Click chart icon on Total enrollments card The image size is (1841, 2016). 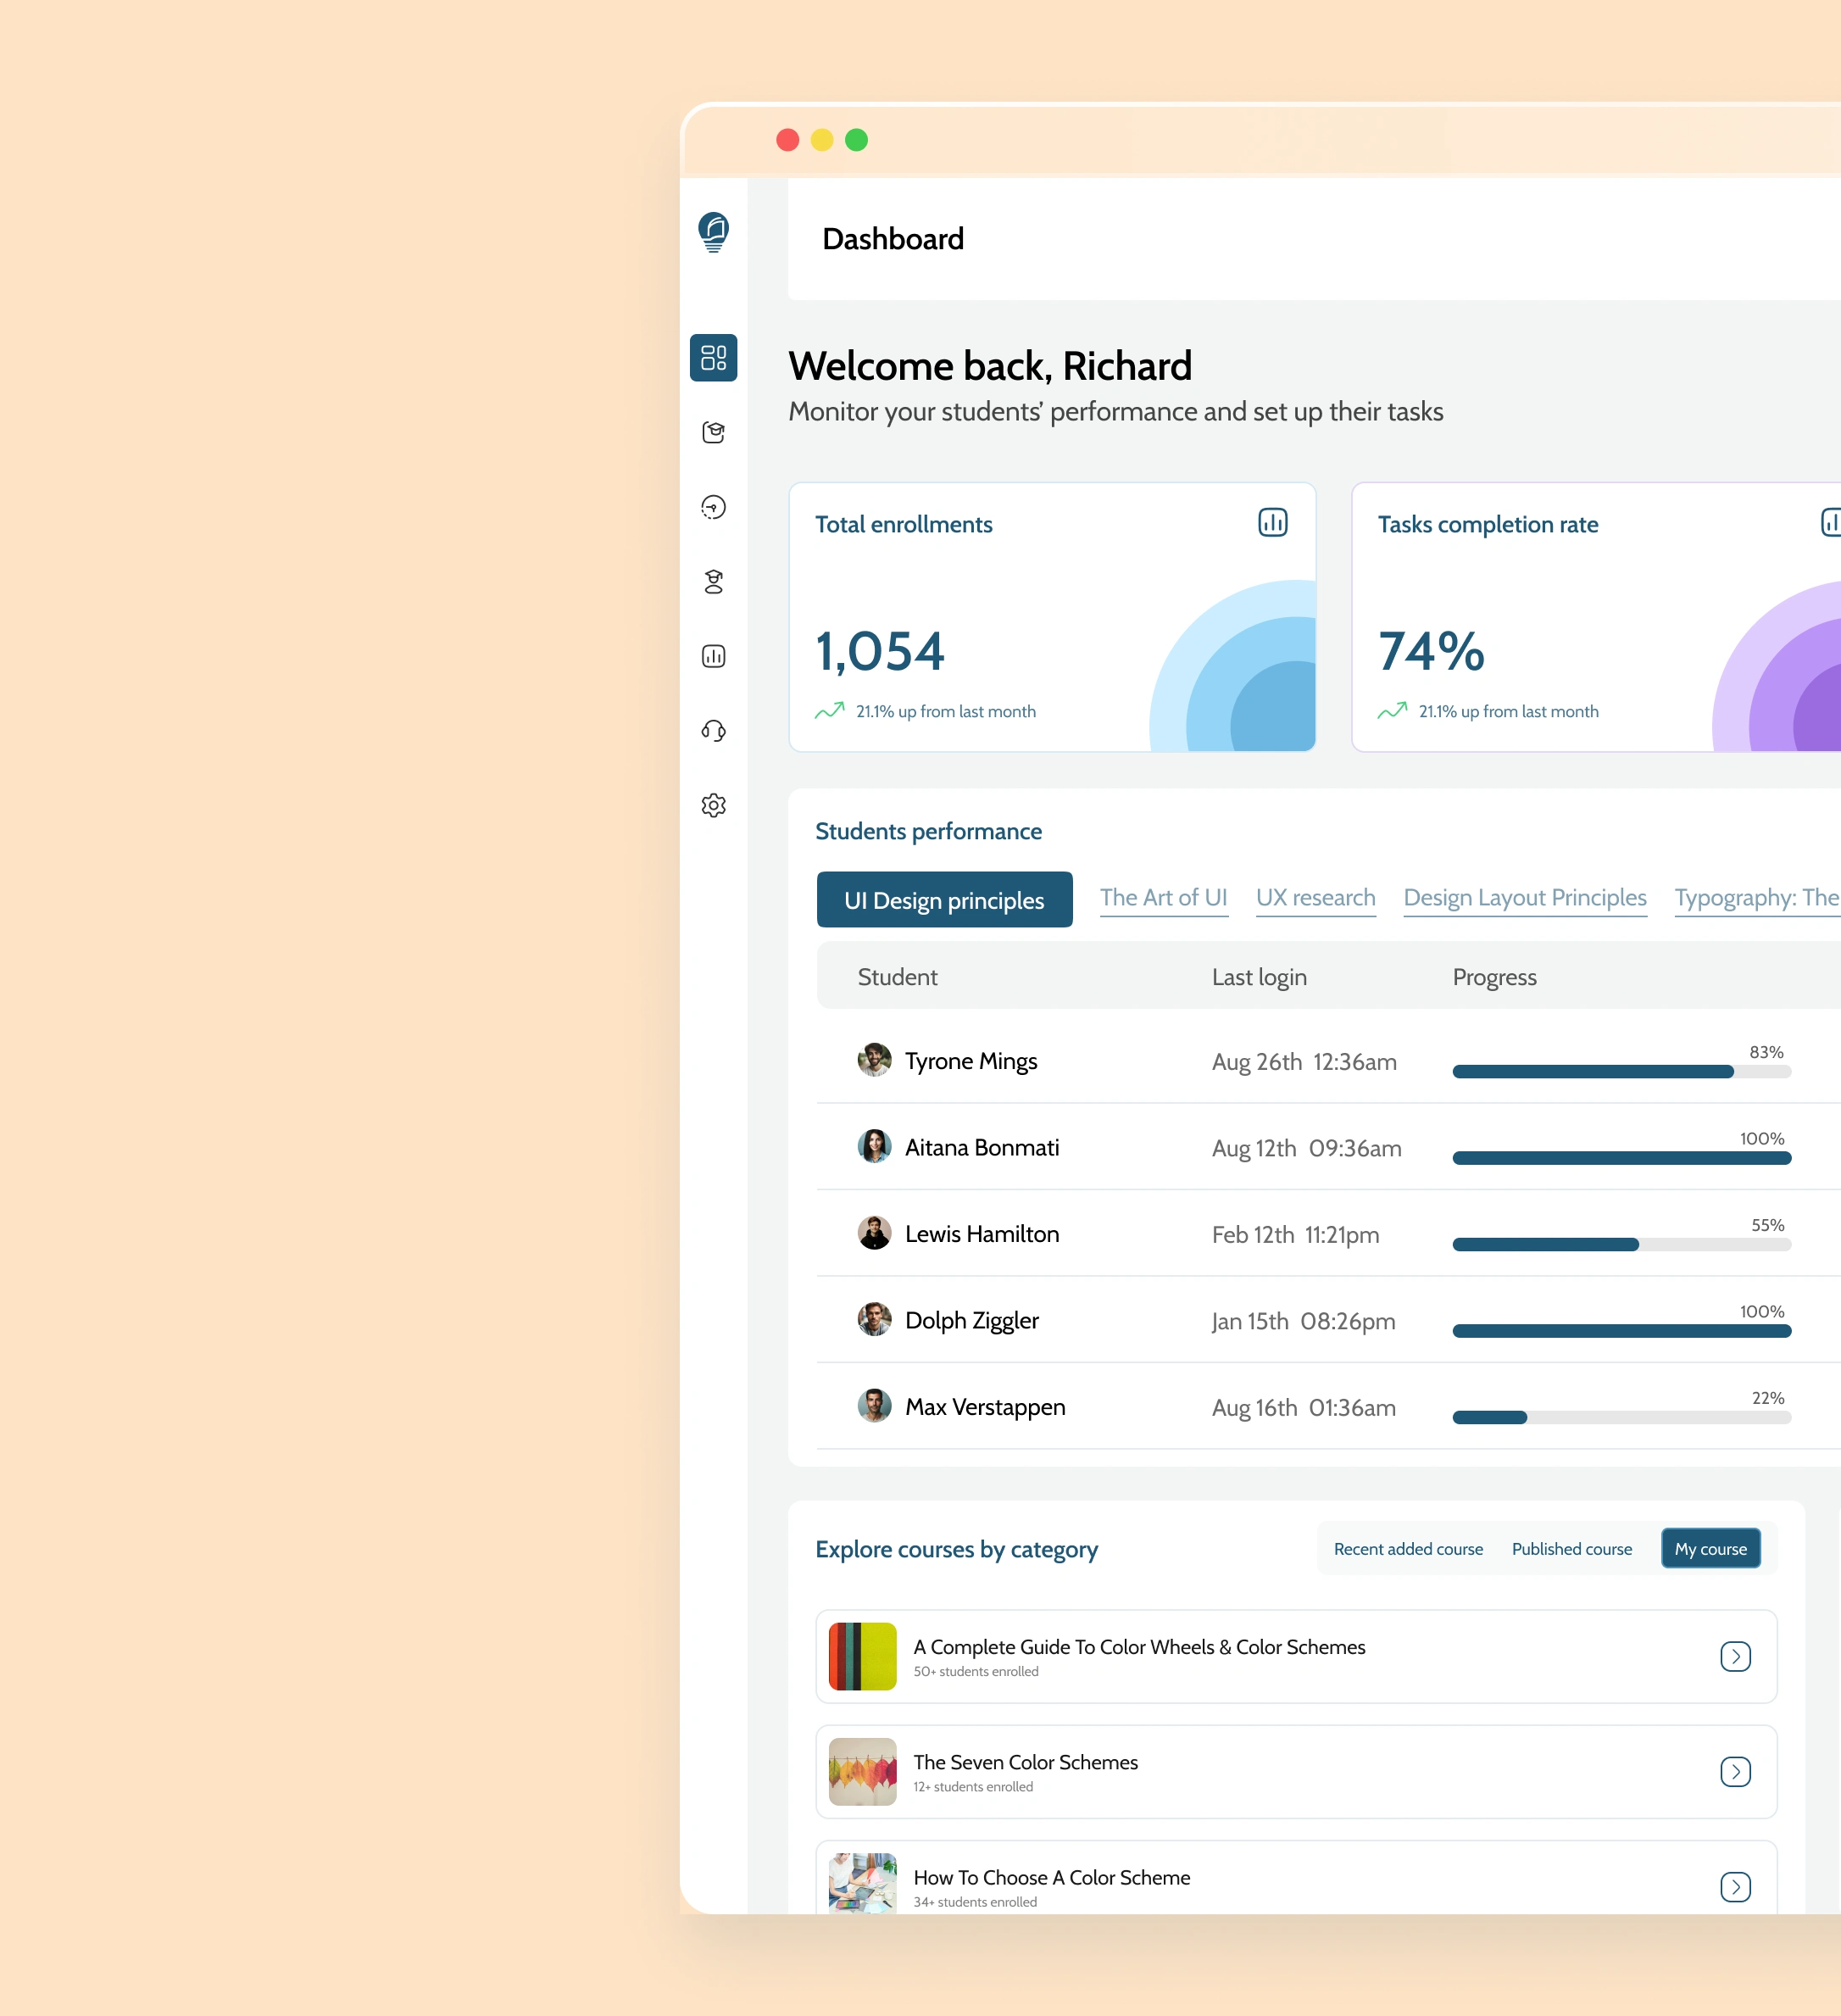pyautogui.click(x=1272, y=522)
